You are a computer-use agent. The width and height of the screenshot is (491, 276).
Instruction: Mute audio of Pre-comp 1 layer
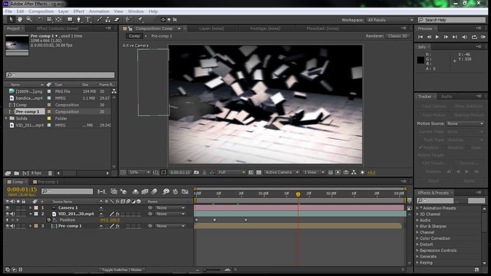pyautogui.click(x=13, y=225)
